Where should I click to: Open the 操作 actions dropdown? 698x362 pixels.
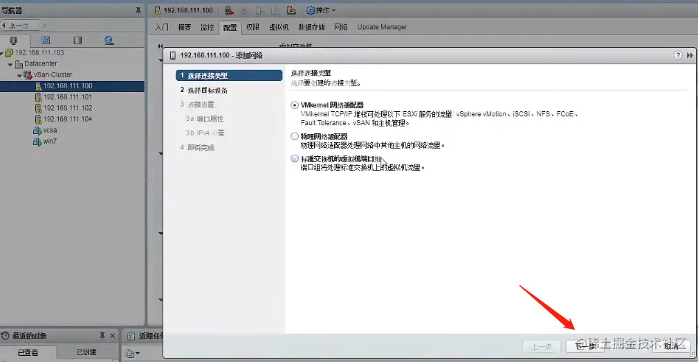pyautogui.click(x=321, y=10)
